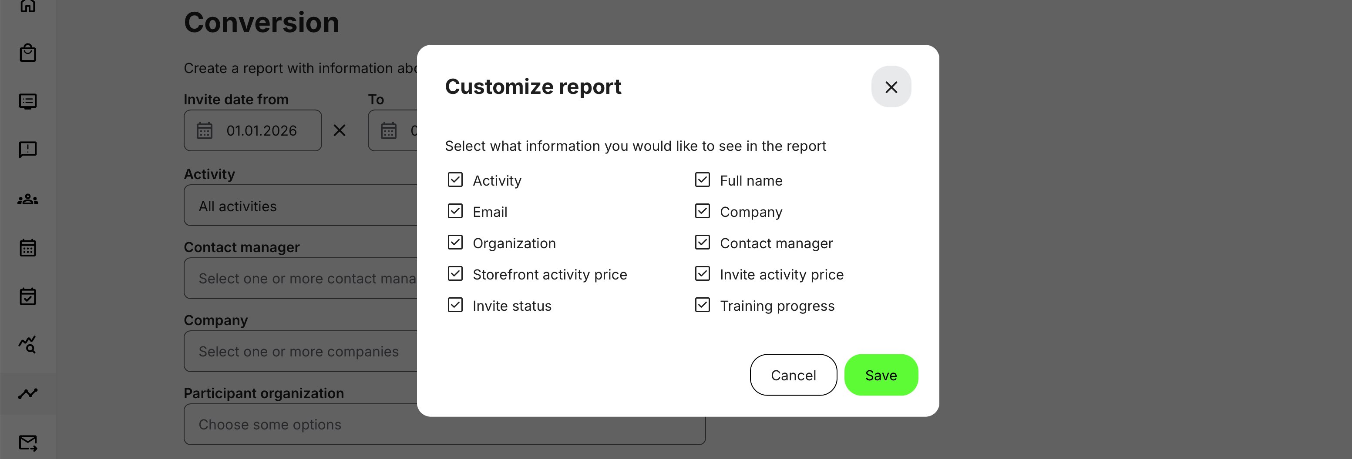This screenshot has width=1352, height=459.
Task: Open the Home sidebar icon
Action: coord(28,6)
